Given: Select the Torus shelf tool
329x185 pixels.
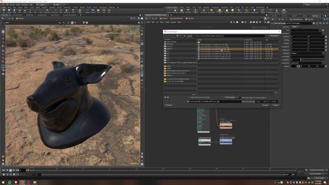Looking at the screenshot, I should coord(20,10).
